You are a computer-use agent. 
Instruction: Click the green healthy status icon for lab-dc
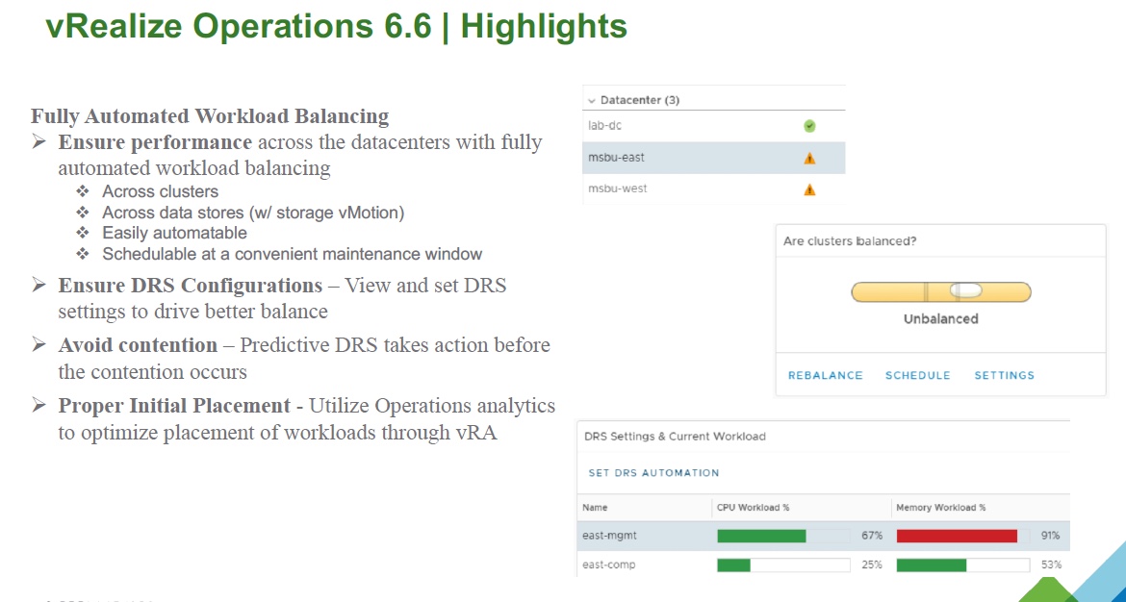[809, 126]
